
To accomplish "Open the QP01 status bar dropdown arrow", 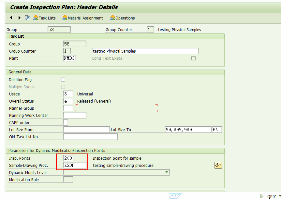I will 280,196.
